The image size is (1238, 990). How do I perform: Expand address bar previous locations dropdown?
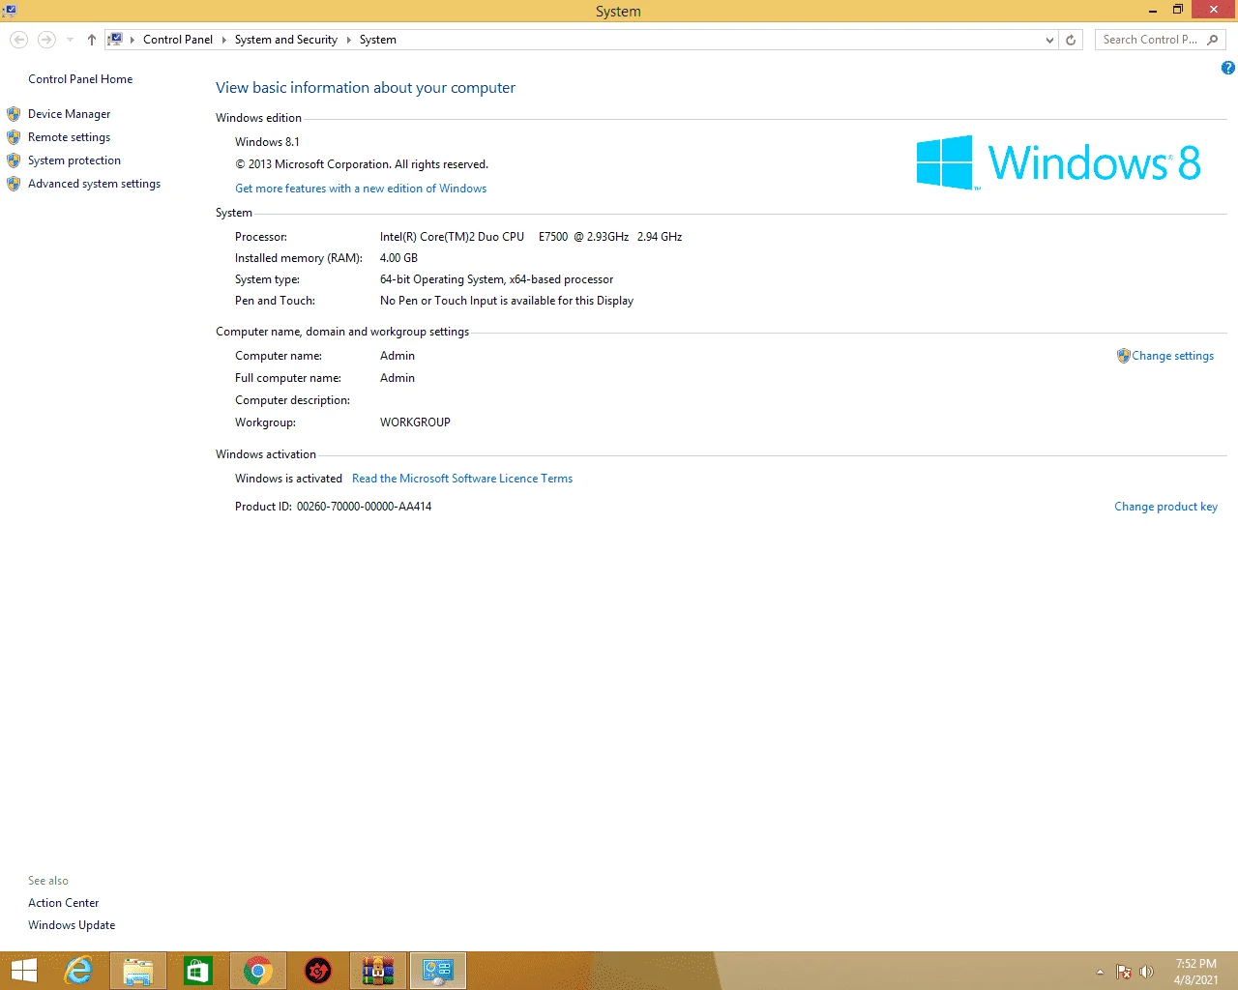[x=1050, y=40]
